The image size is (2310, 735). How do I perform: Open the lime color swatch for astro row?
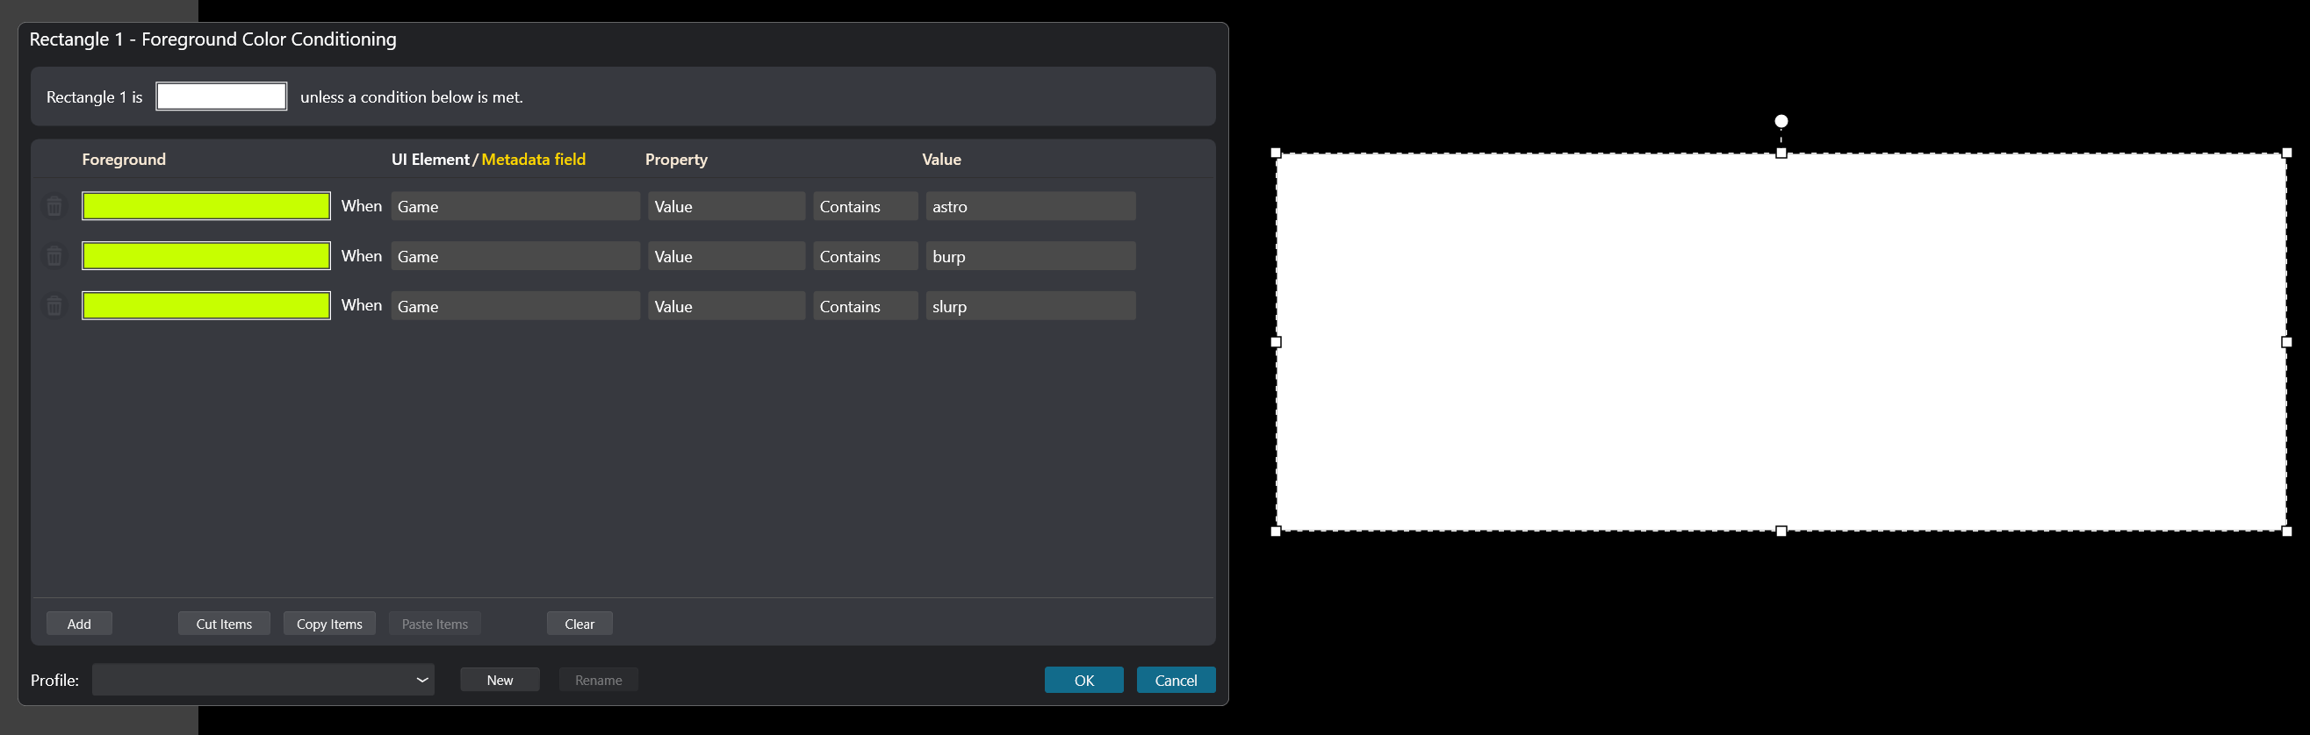click(206, 206)
